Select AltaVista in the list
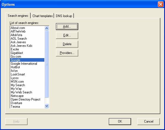 (x=27, y=35)
